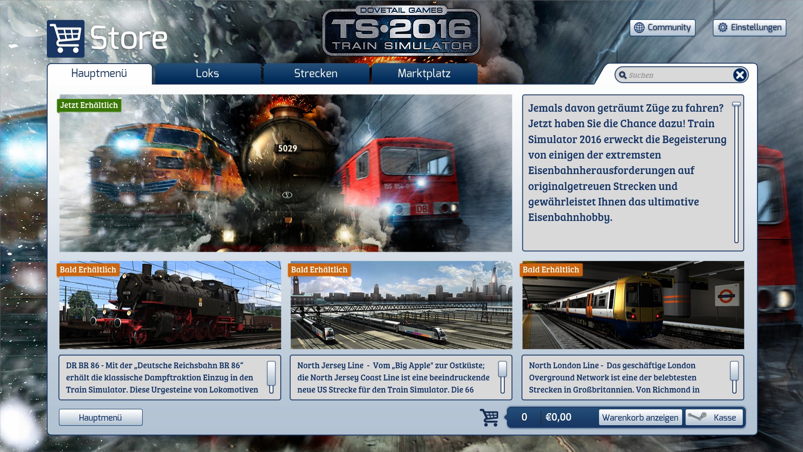Click the main description scrollbar handle

(x=737, y=104)
